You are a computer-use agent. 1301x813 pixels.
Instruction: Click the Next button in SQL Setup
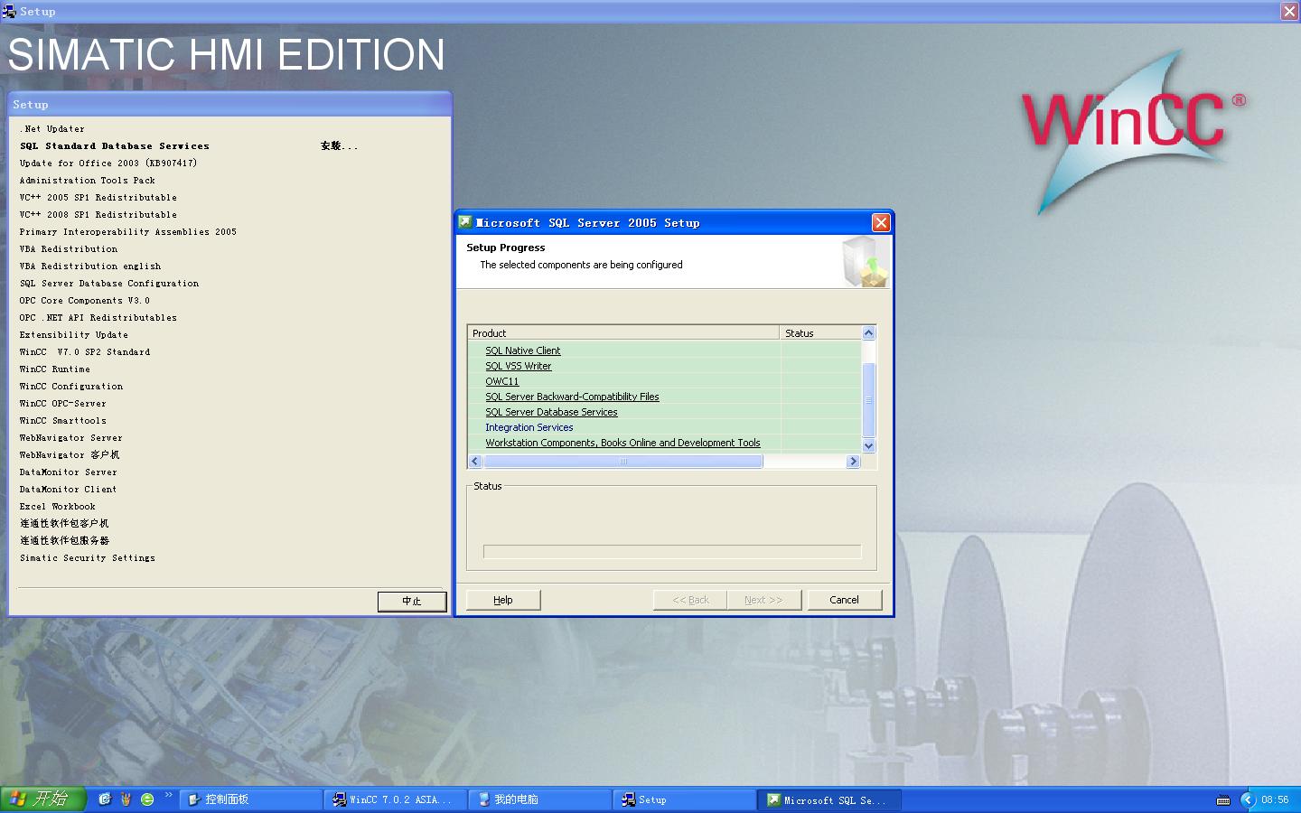click(764, 600)
